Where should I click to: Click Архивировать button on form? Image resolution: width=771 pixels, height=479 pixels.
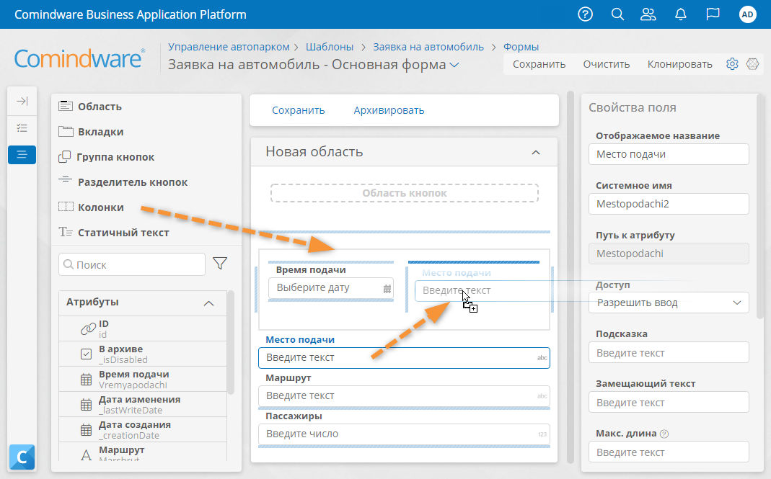pos(389,110)
